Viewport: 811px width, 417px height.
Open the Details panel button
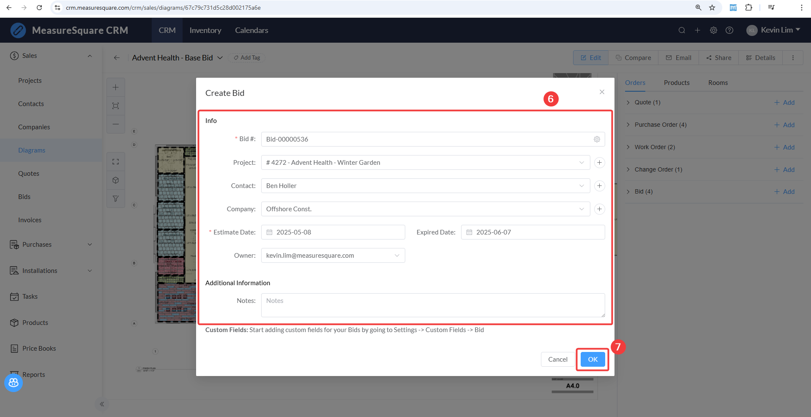pos(760,58)
